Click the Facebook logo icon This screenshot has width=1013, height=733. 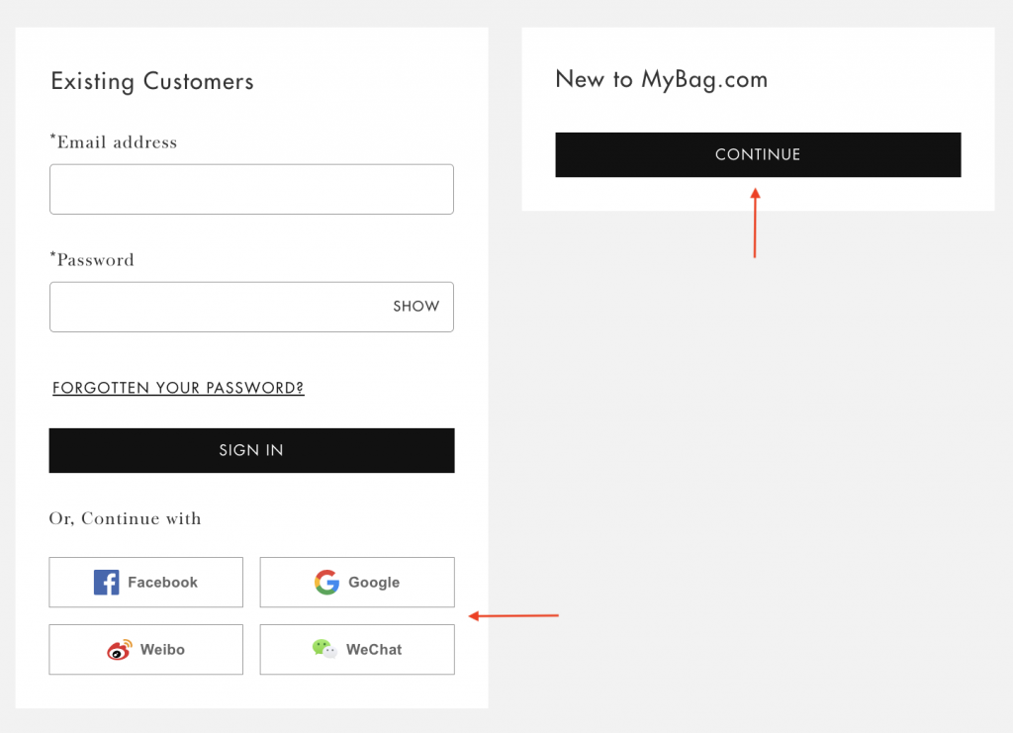[x=107, y=583]
